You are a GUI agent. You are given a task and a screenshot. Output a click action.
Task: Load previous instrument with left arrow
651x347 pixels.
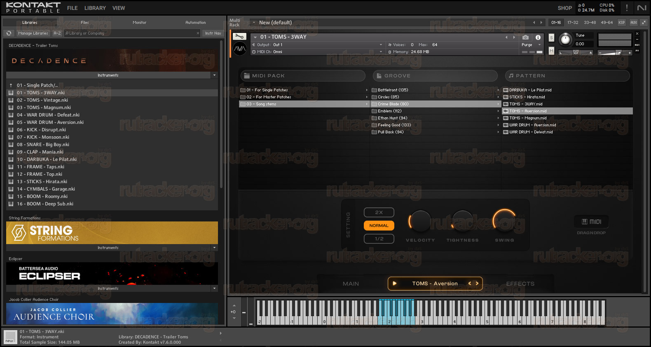pos(506,37)
